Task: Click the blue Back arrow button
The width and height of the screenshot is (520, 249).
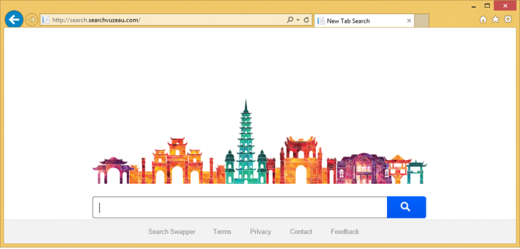Action: (14, 20)
